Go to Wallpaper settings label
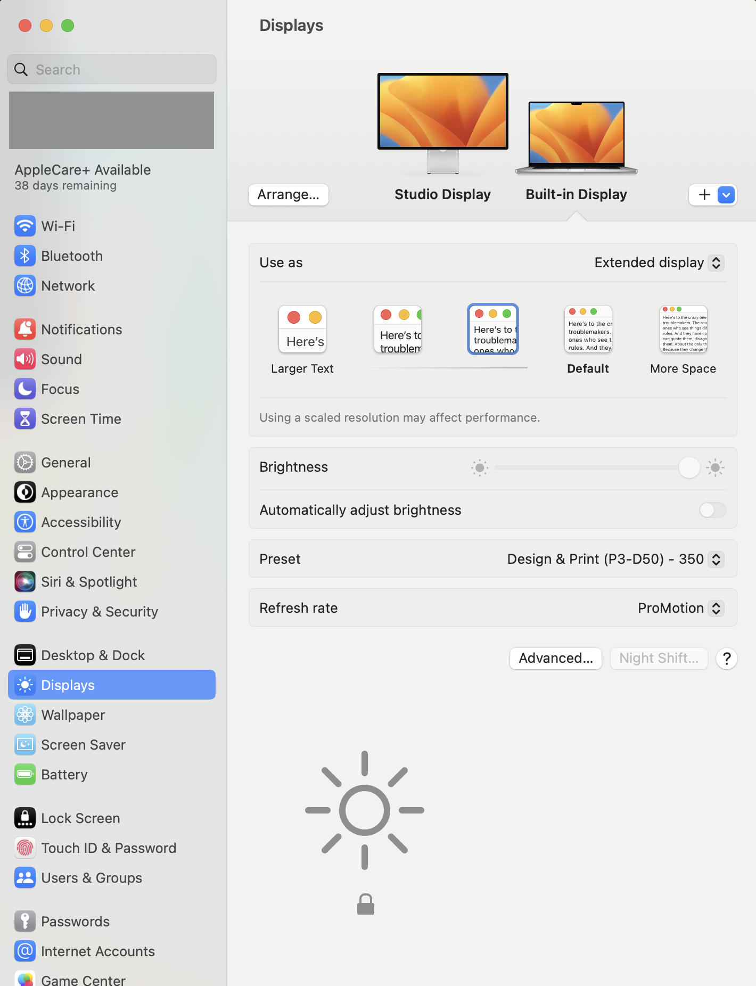 [73, 715]
